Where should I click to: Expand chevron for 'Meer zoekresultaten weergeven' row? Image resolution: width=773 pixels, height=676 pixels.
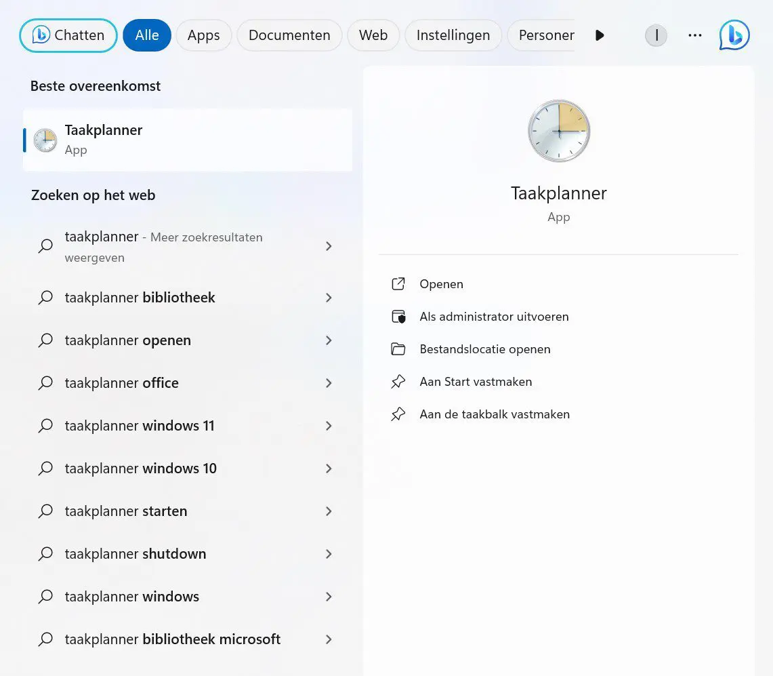[x=329, y=246]
